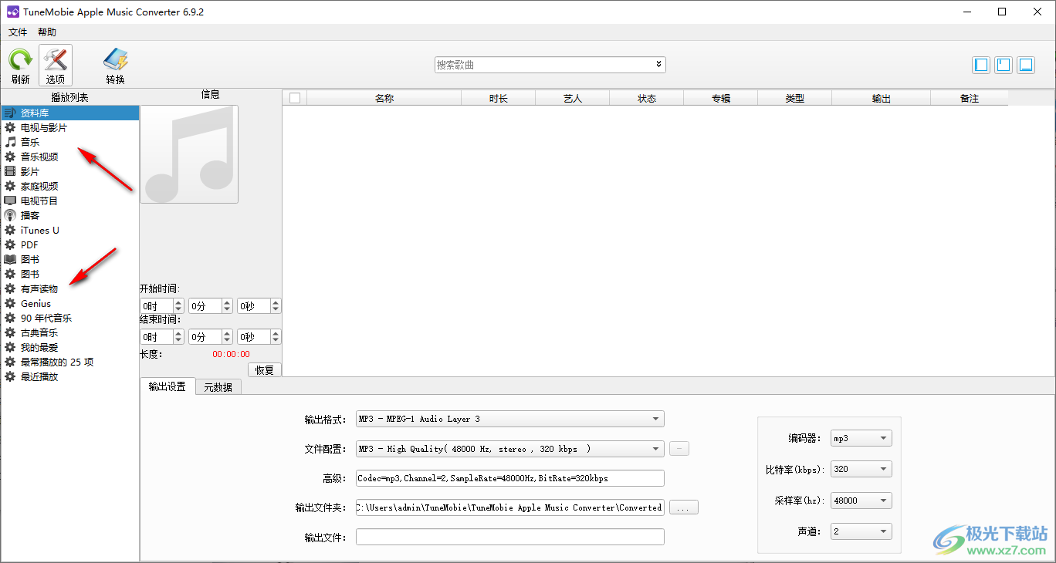
Task: Select 图书 playlist with gear icon
Action: (x=70, y=274)
